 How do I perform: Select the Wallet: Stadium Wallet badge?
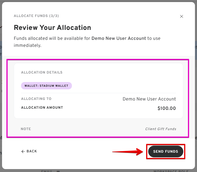46,86
